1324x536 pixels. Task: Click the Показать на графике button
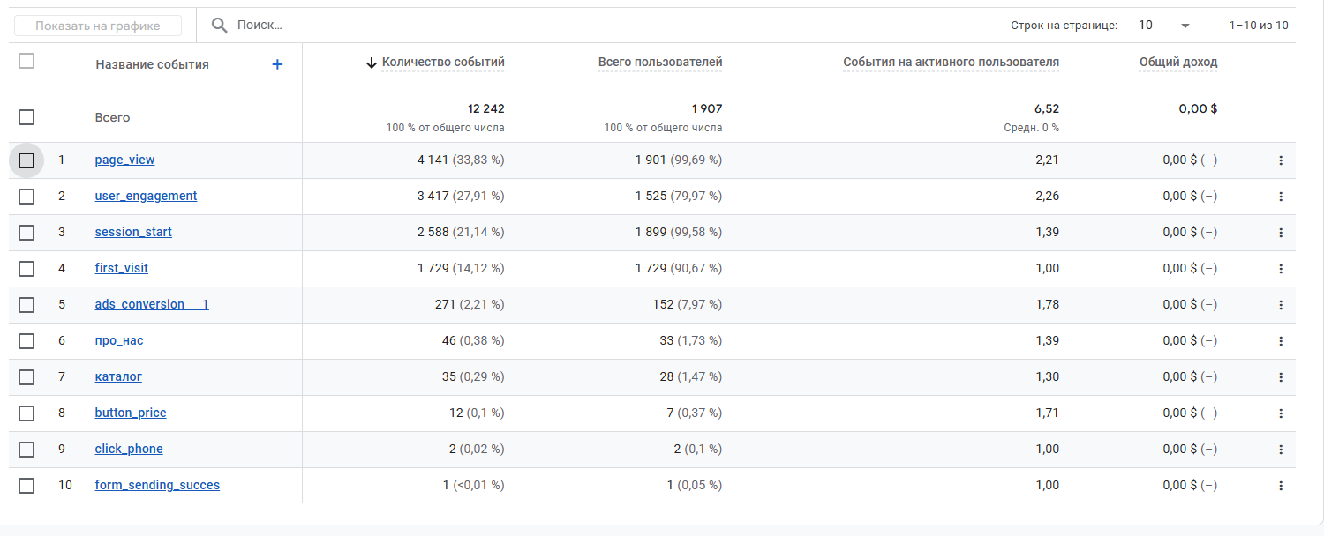point(98,26)
